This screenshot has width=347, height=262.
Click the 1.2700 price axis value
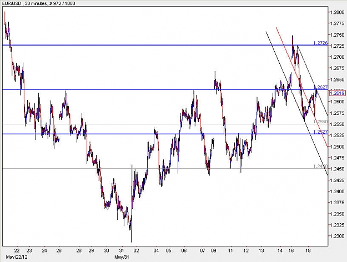pos(337,57)
